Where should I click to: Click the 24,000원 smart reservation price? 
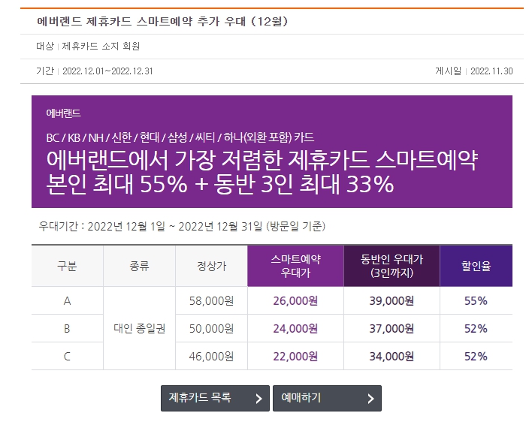click(x=295, y=328)
